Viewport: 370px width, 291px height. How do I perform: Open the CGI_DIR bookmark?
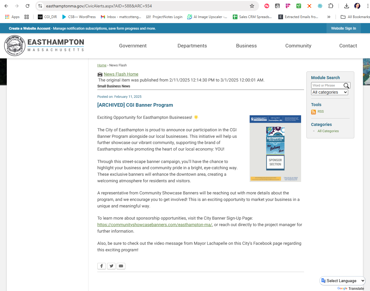pyautogui.click(x=47, y=17)
